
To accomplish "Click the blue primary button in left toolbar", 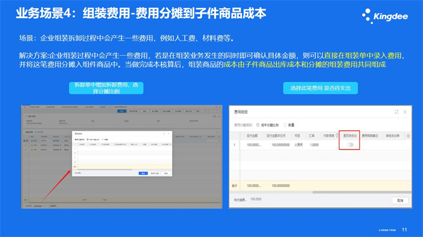I will [x=122, y=111].
